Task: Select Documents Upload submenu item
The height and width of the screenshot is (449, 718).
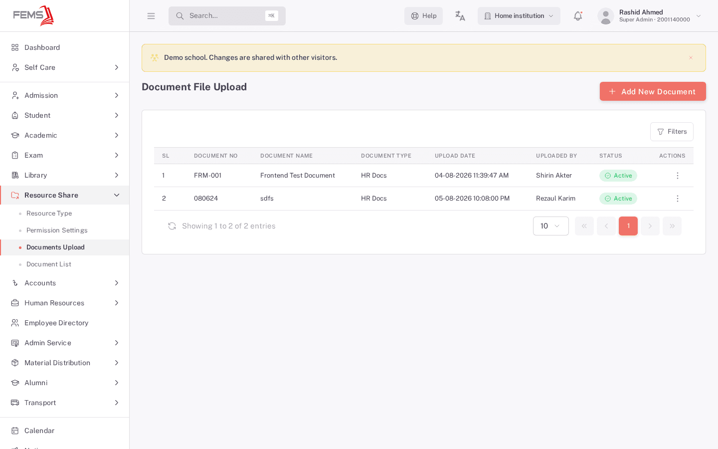Action: click(x=65, y=247)
